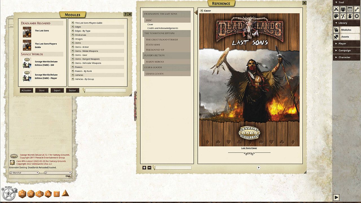Click the Cover page icon in Reference

(x=202, y=11)
